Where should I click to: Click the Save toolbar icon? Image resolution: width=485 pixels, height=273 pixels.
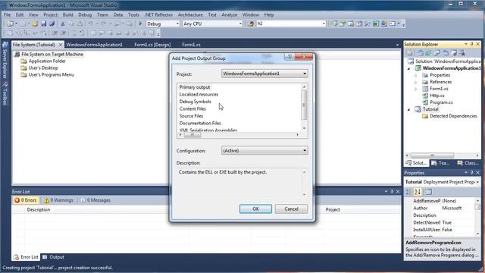click(x=44, y=24)
